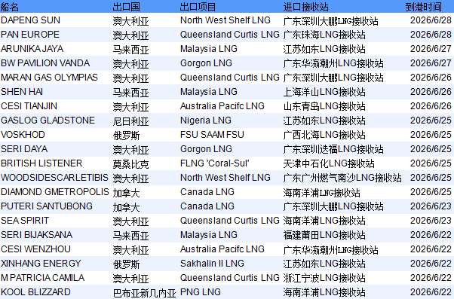This screenshot has width=454, height=299.
Task: Click 海南洋浦LNG接收站 in KOOL BLIZZARD row
Action: (324, 292)
